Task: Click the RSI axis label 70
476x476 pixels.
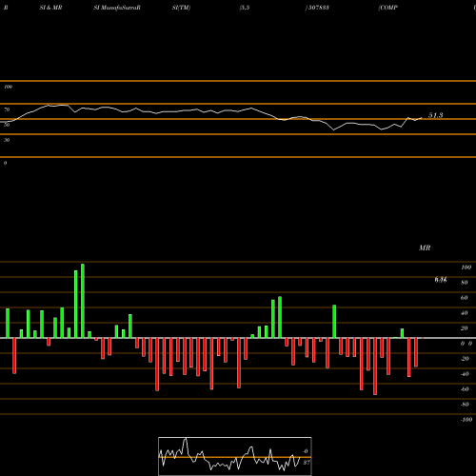Action: 7,109
